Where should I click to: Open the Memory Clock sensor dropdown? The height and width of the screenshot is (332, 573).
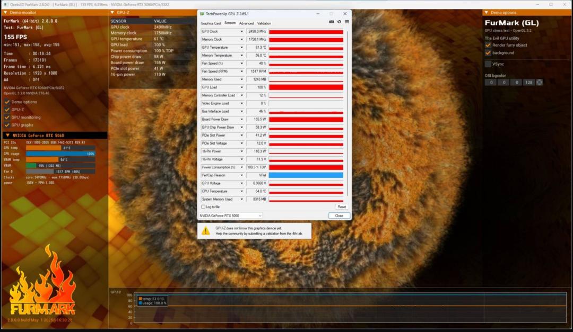pyautogui.click(x=241, y=39)
